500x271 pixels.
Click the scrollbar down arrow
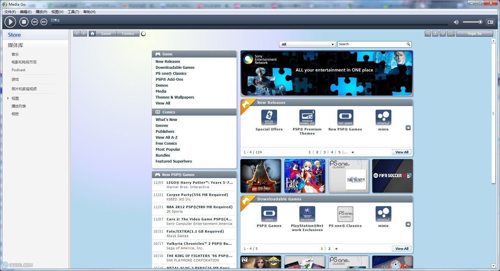[493, 266]
